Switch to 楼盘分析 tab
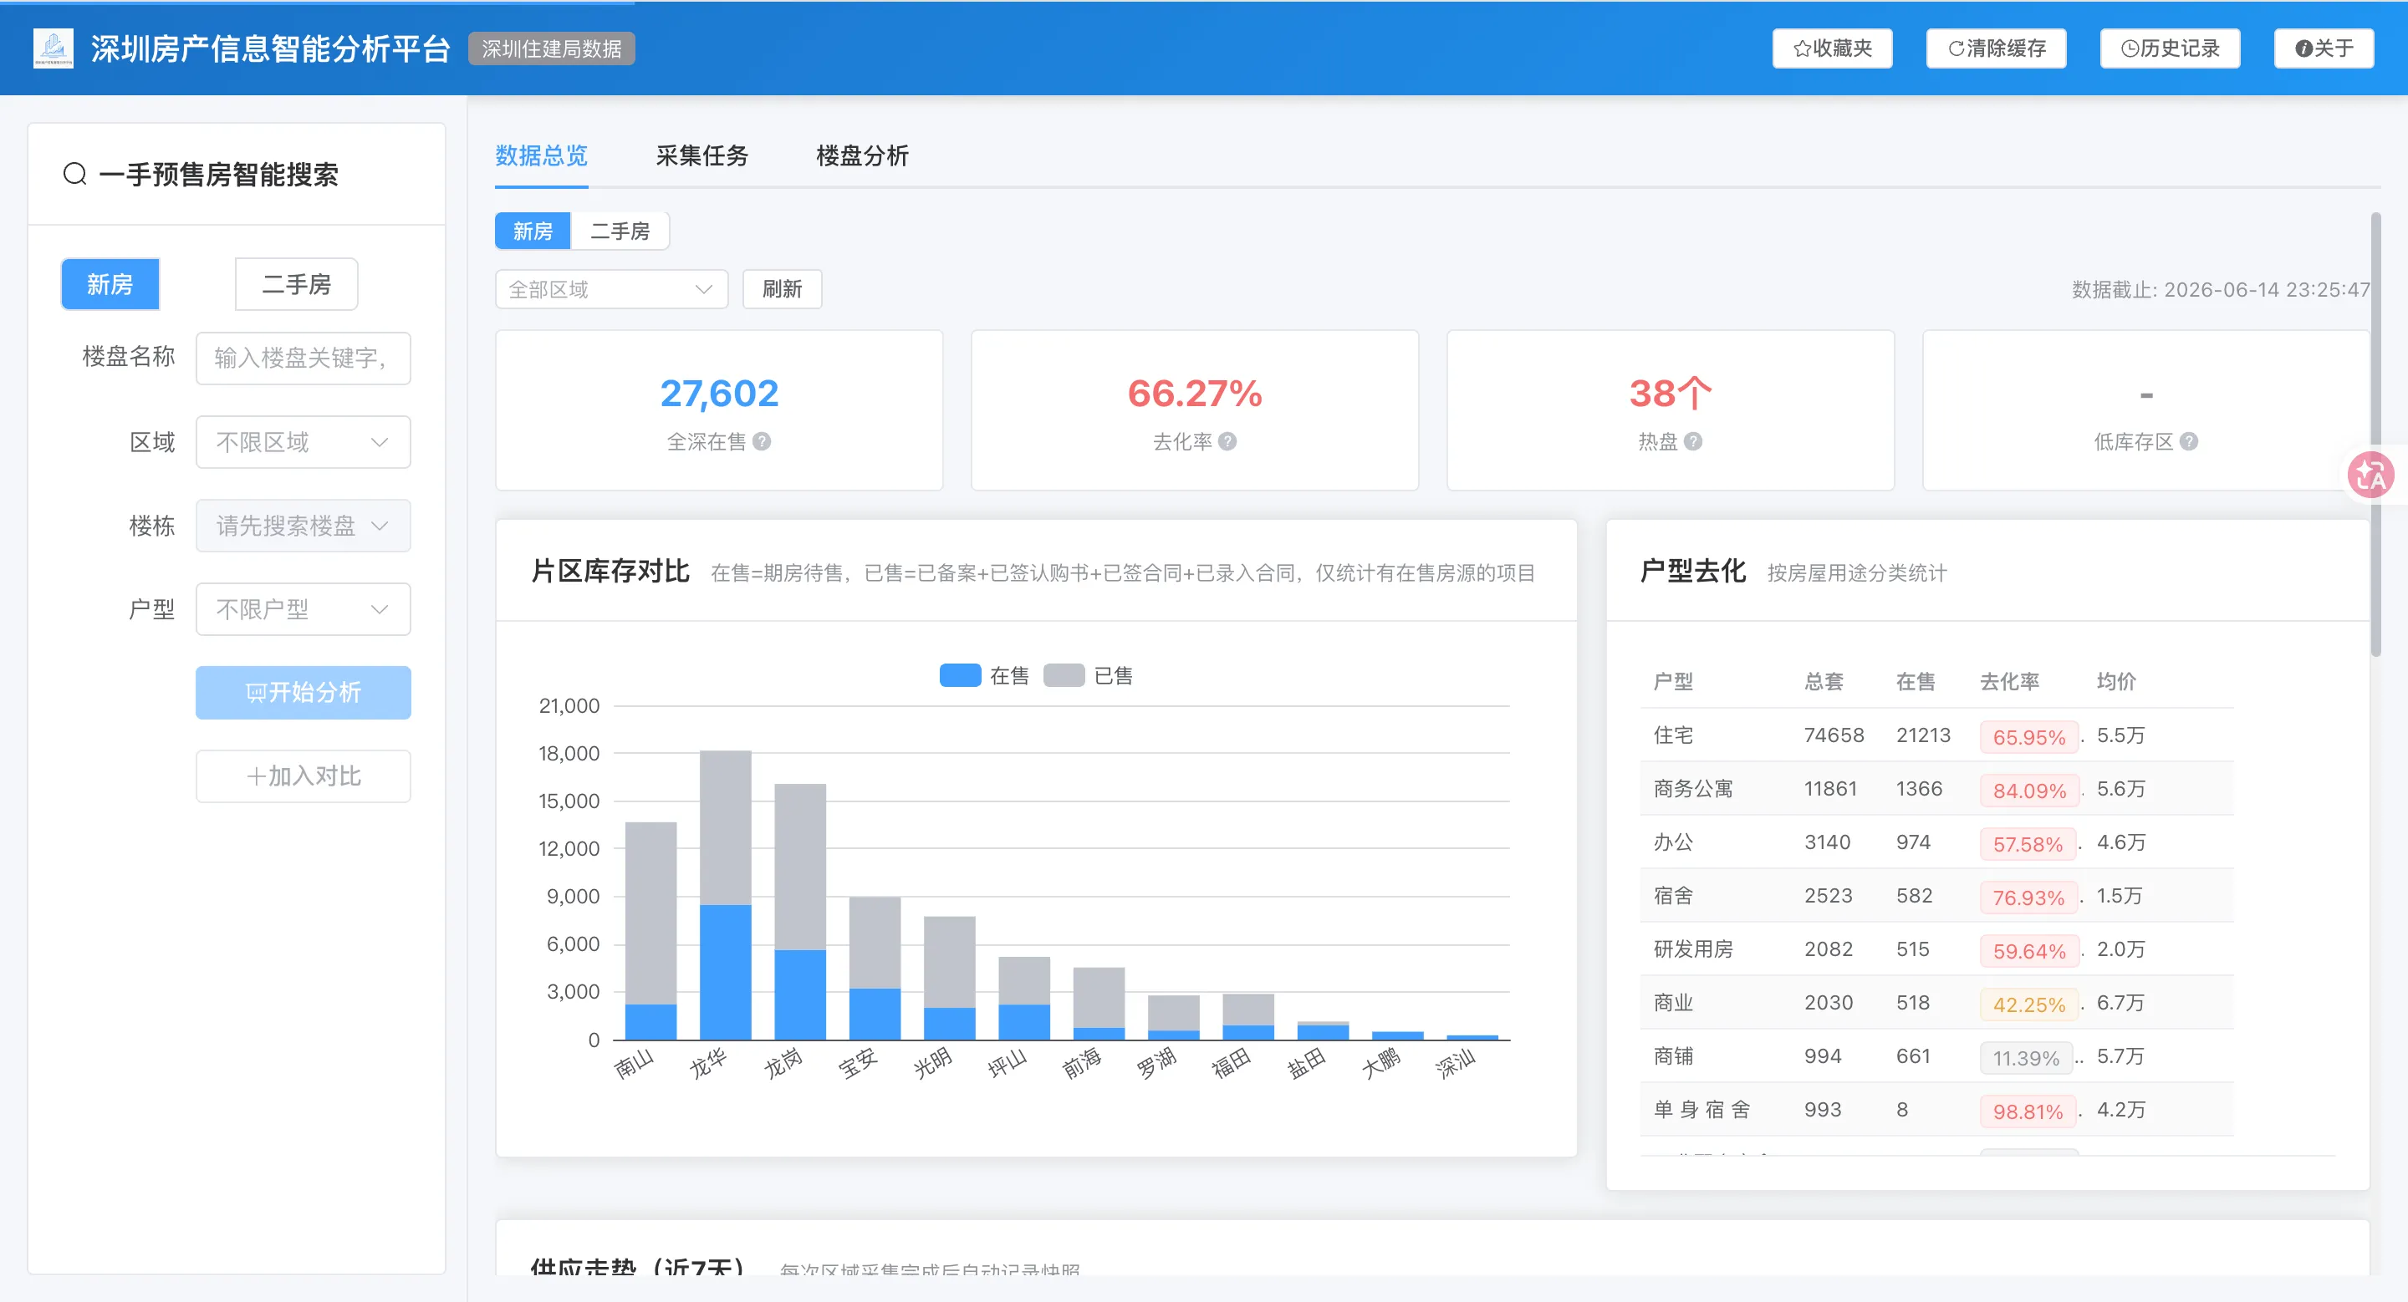 [x=862, y=155]
